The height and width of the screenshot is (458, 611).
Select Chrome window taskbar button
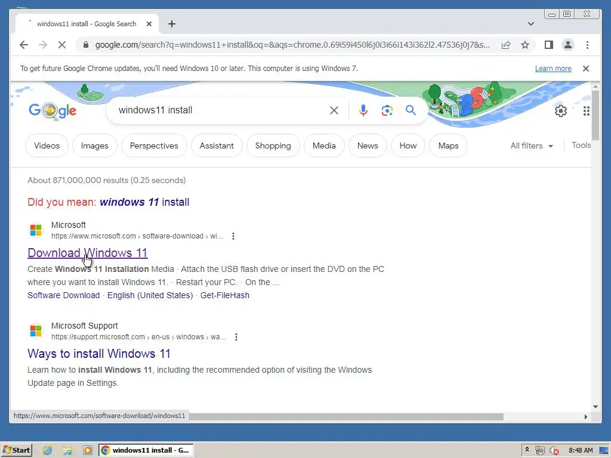click(x=146, y=450)
